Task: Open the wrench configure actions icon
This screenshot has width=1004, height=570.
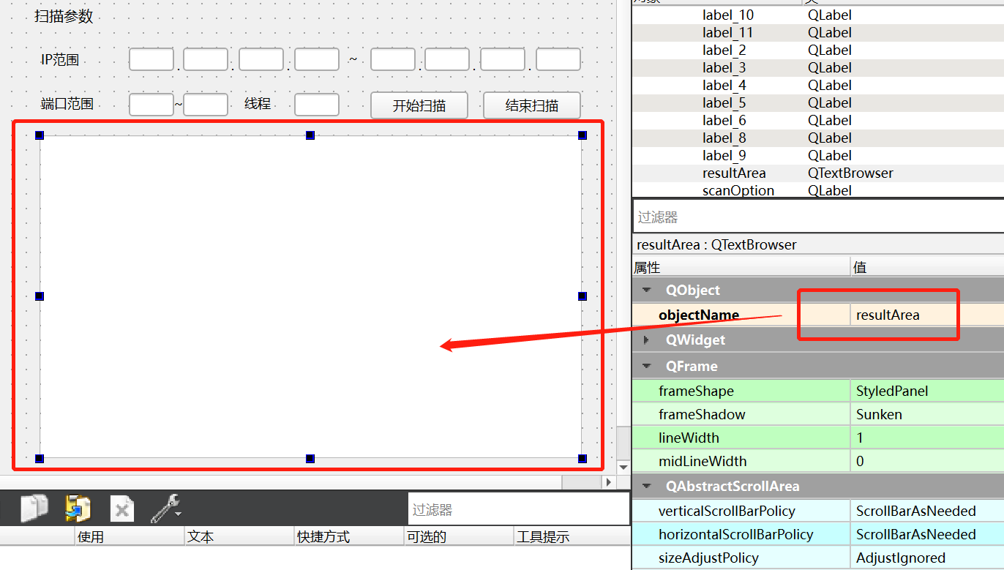Action: (166, 509)
